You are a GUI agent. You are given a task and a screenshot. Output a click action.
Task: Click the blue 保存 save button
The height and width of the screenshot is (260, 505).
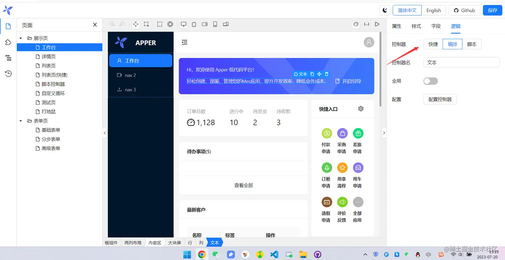[x=492, y=10]
